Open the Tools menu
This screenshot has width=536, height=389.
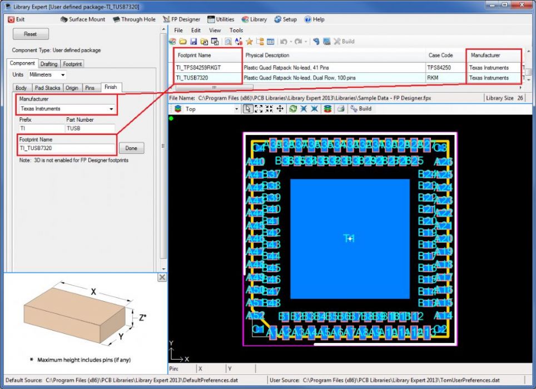[236, 31]
